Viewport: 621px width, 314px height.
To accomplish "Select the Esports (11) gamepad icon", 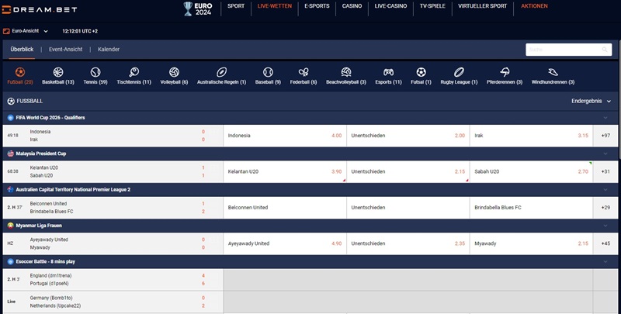I will coord(389,72).
